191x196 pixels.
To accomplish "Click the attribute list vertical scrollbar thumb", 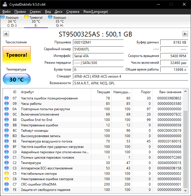I will [x=186, y=149].
